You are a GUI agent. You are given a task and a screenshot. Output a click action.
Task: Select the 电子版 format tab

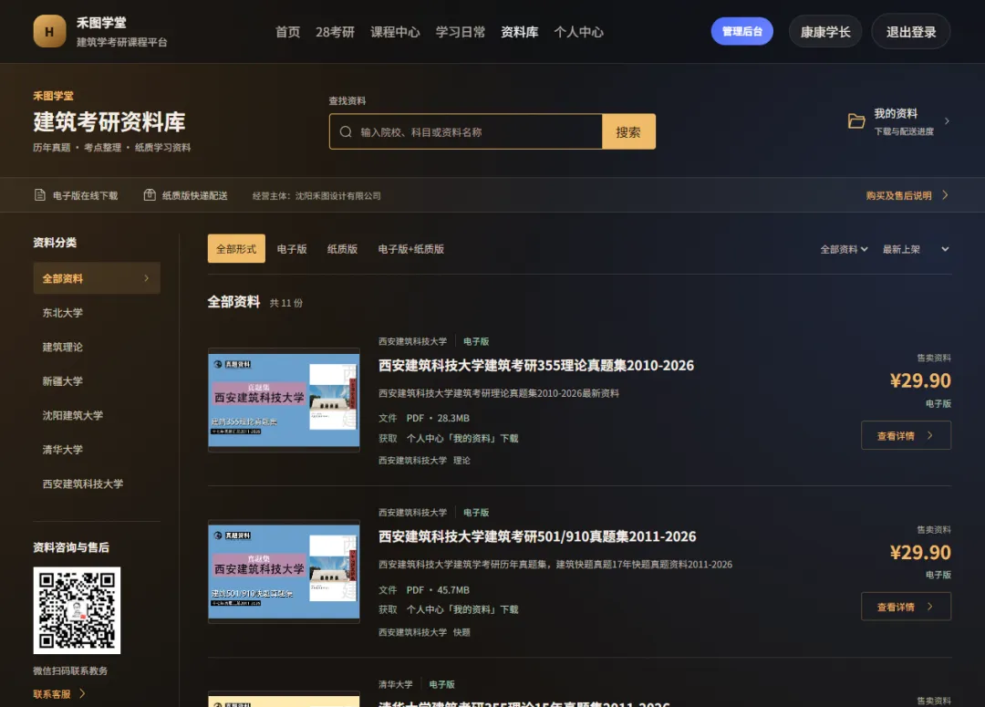click(x=292, y=249)
